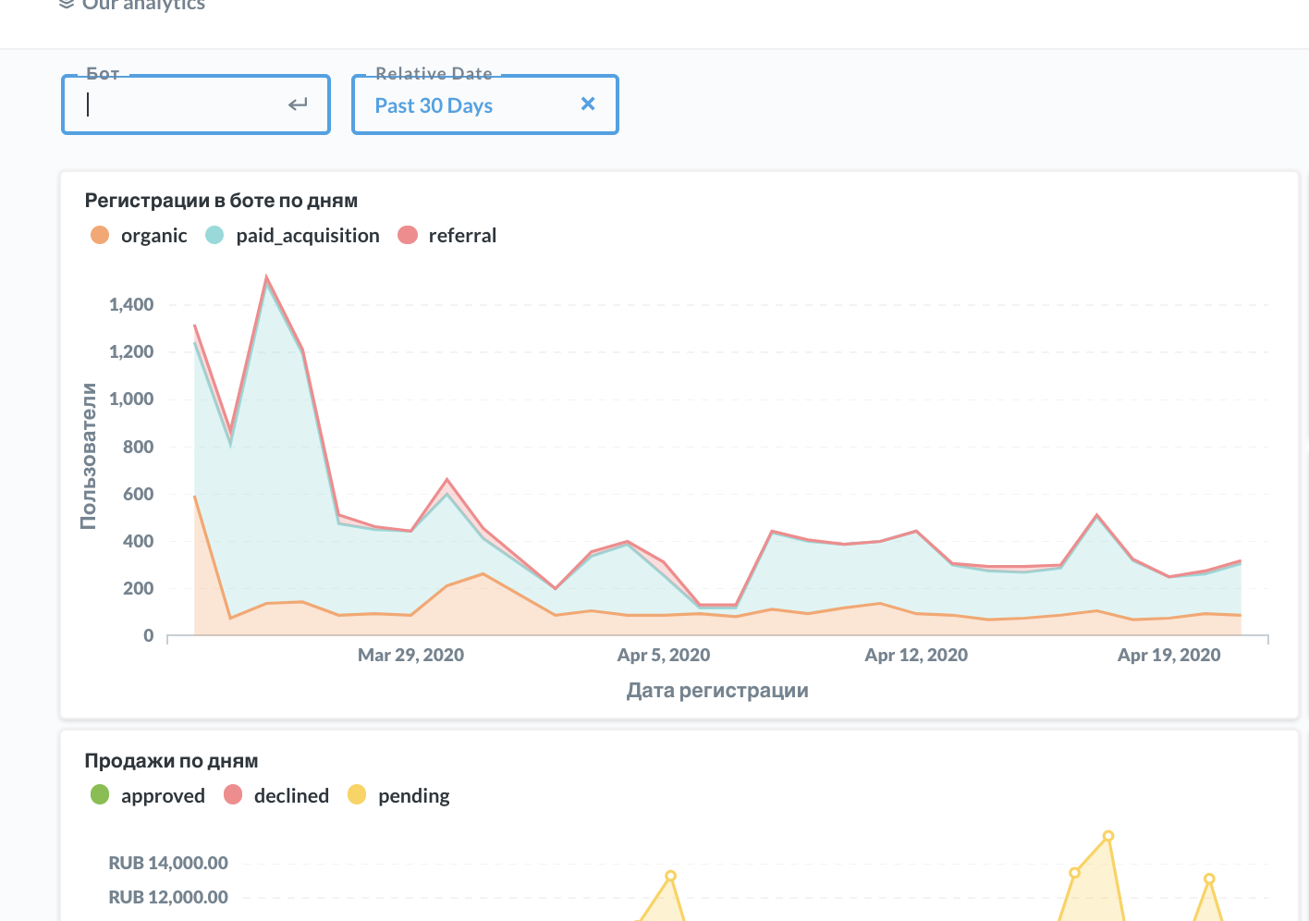Click the green approved legend dot
1309x921 pixels.
pyautogui.click(x=100, y=795)
